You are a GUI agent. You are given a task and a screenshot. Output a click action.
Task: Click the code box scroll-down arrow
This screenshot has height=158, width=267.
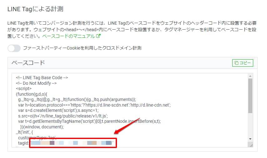(250, 139)
